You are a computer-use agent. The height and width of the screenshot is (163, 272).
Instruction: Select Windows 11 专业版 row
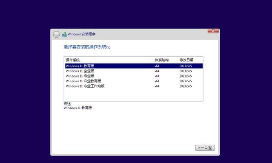(x=134, y=76)
